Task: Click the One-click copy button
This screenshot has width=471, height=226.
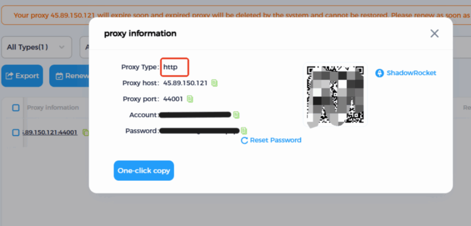Action: 144,171
